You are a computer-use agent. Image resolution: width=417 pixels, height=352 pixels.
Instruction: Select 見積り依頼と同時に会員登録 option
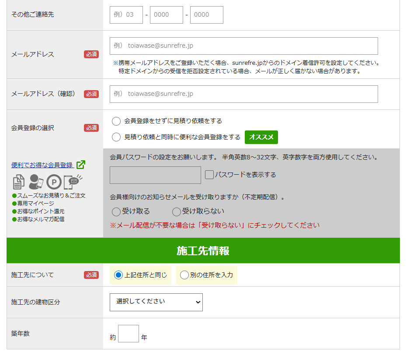point(116,137)
